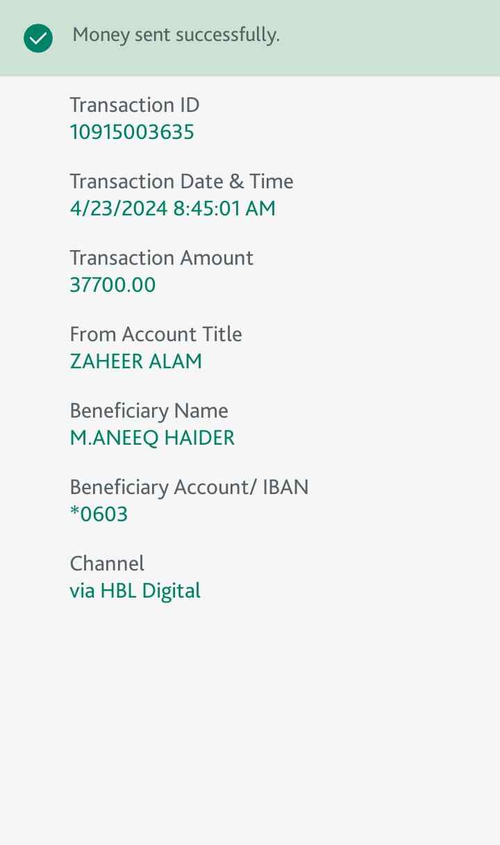Tap the 'Beneficiary Account/' label text
This screenshot has width=500, height=845.
[163, 487]
